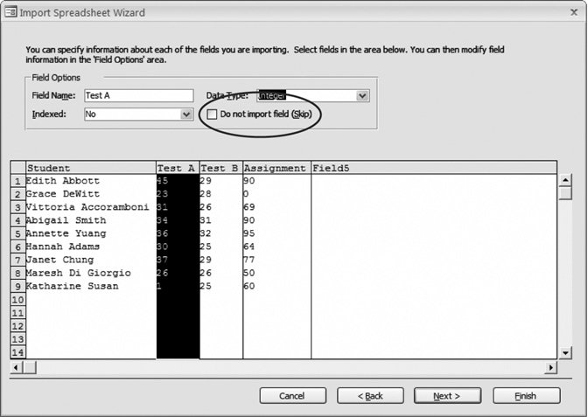Click Finish to complete import
This screenshot has height=417, width=588.
[526, 396]
